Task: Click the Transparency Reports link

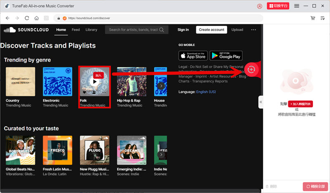Action: click(210, 81)
